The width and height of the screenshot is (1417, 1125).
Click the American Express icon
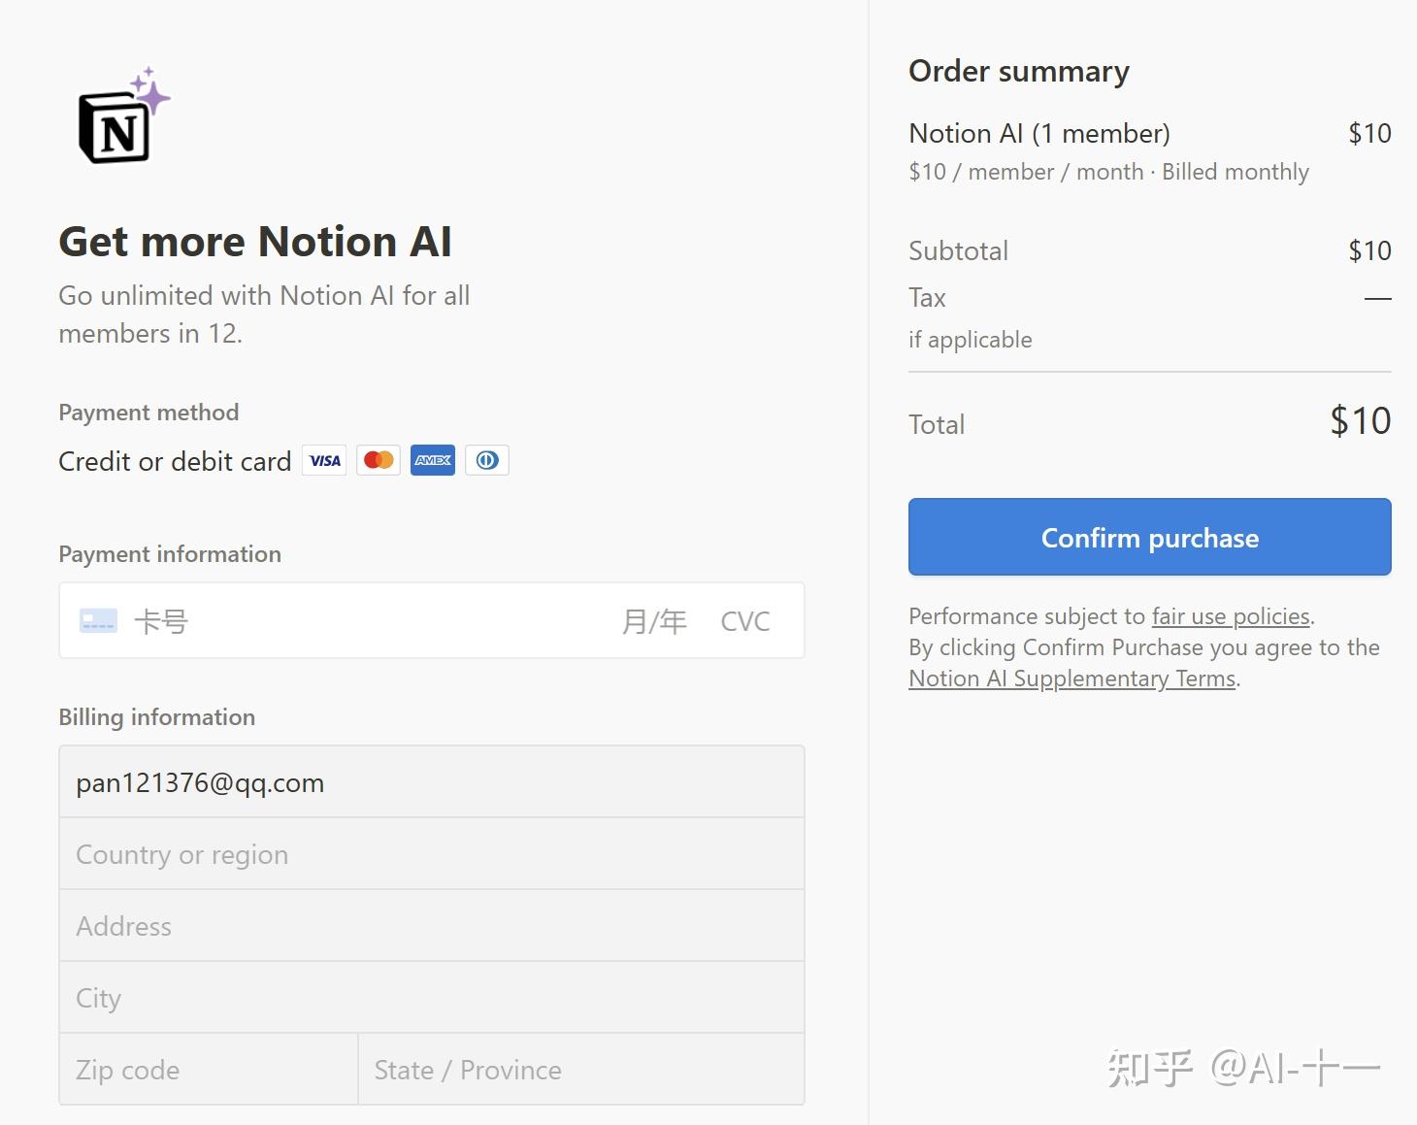coord(433,460)
